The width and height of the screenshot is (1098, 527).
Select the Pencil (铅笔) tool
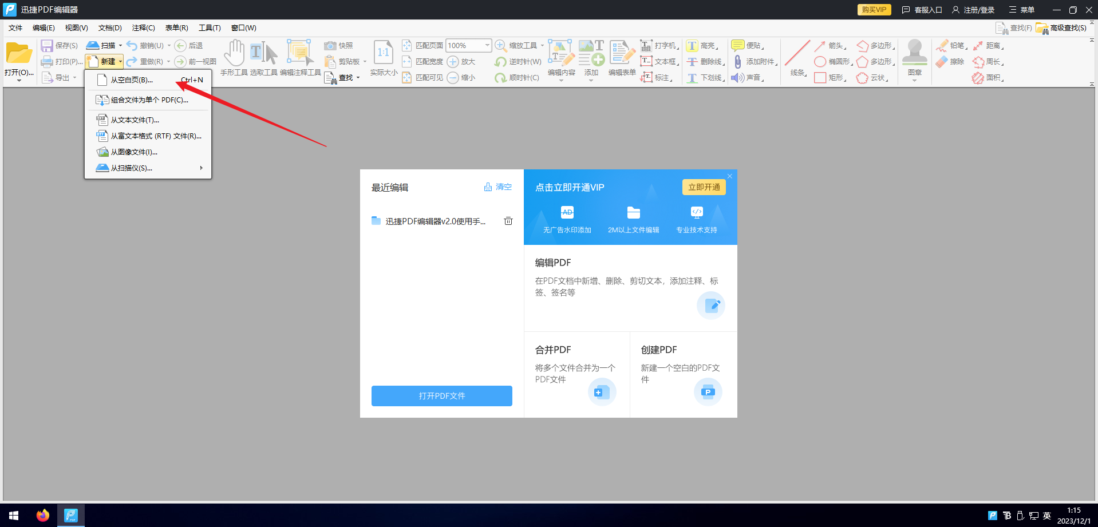[942, 46]
